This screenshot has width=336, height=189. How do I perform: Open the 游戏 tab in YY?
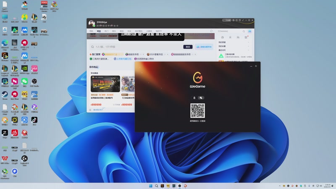pyautogui.click(x=121, y=31)
